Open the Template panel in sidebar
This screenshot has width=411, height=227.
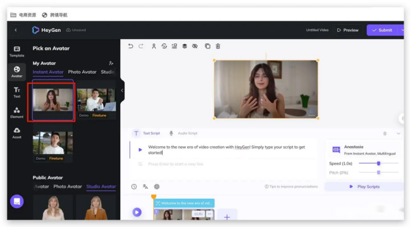(17, 51)
